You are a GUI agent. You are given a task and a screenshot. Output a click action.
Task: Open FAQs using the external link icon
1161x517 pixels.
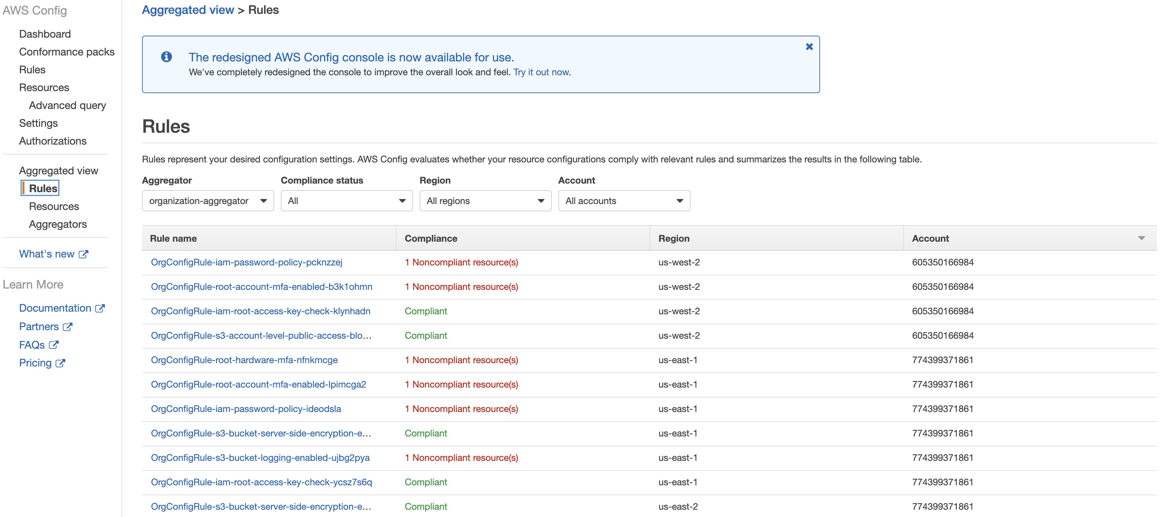click(54, 345)
